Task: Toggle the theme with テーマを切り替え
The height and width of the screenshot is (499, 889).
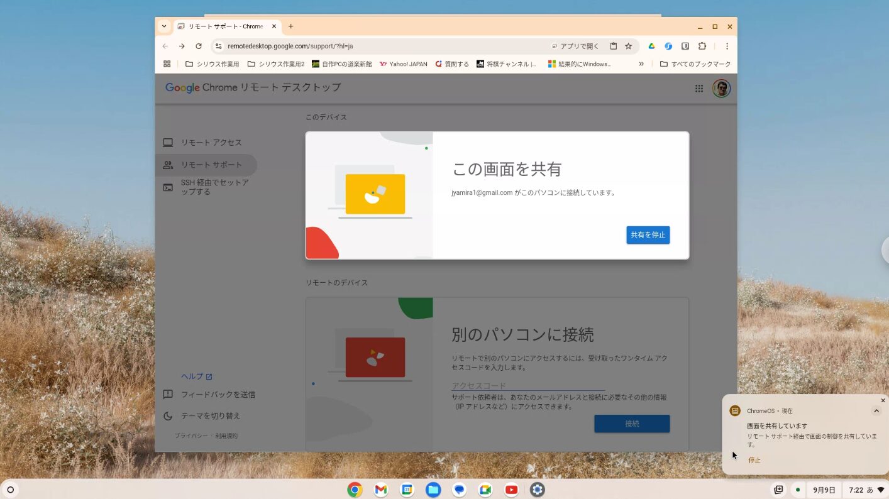Action: click(x=202, y=416)
